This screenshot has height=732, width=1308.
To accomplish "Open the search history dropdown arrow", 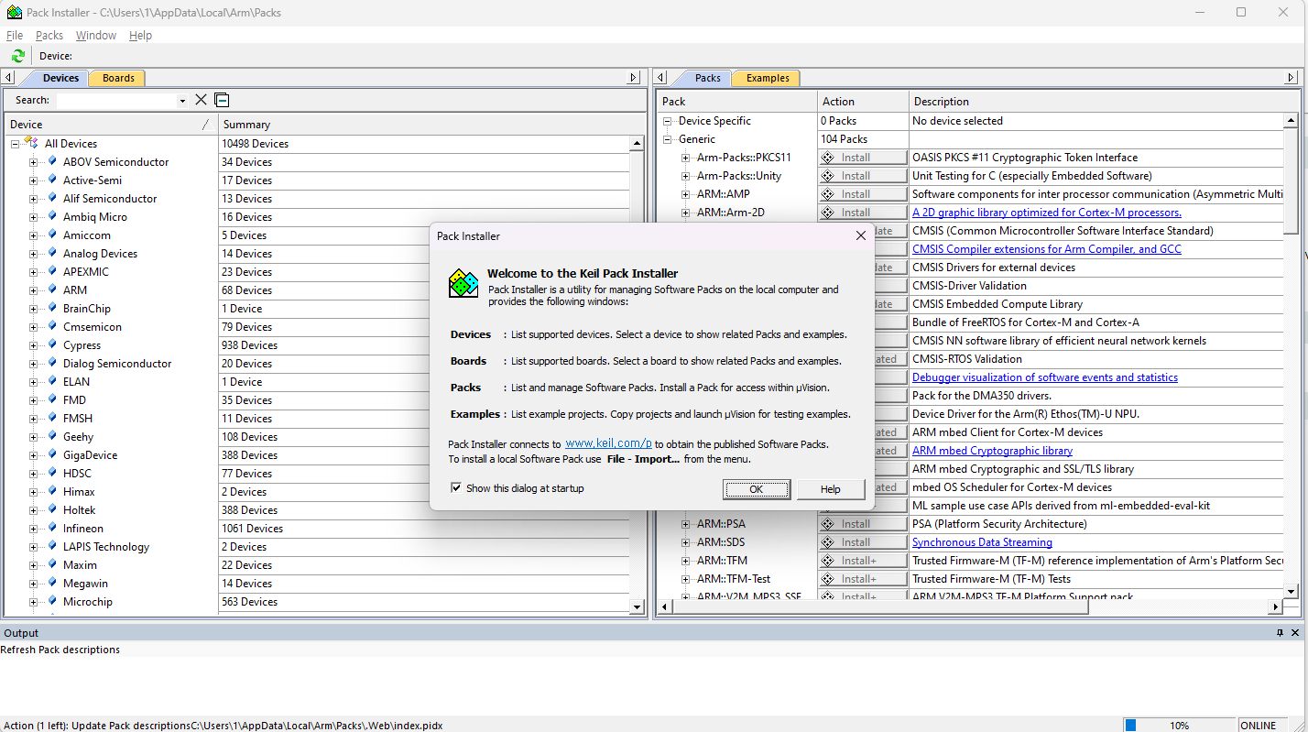I will click(x=182, y=101).
